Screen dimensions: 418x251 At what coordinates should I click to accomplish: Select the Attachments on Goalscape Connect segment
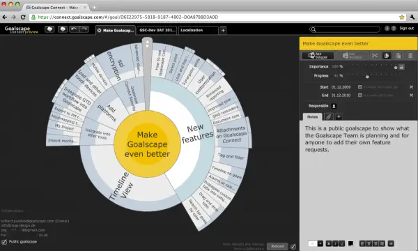(x=231, y=135)
